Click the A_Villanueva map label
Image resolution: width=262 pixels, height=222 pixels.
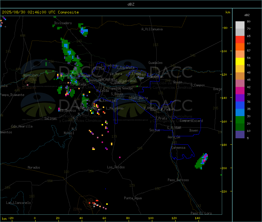(152, 29)
